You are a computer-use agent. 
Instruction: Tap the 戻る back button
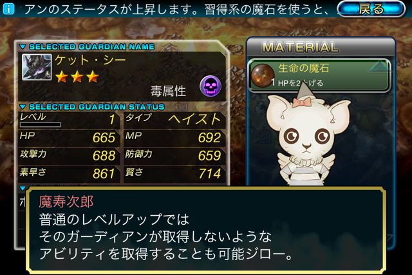(x=371, y=9)
